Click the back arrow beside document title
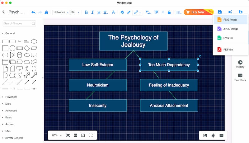 pyautogui.click(x=3, y=12)
